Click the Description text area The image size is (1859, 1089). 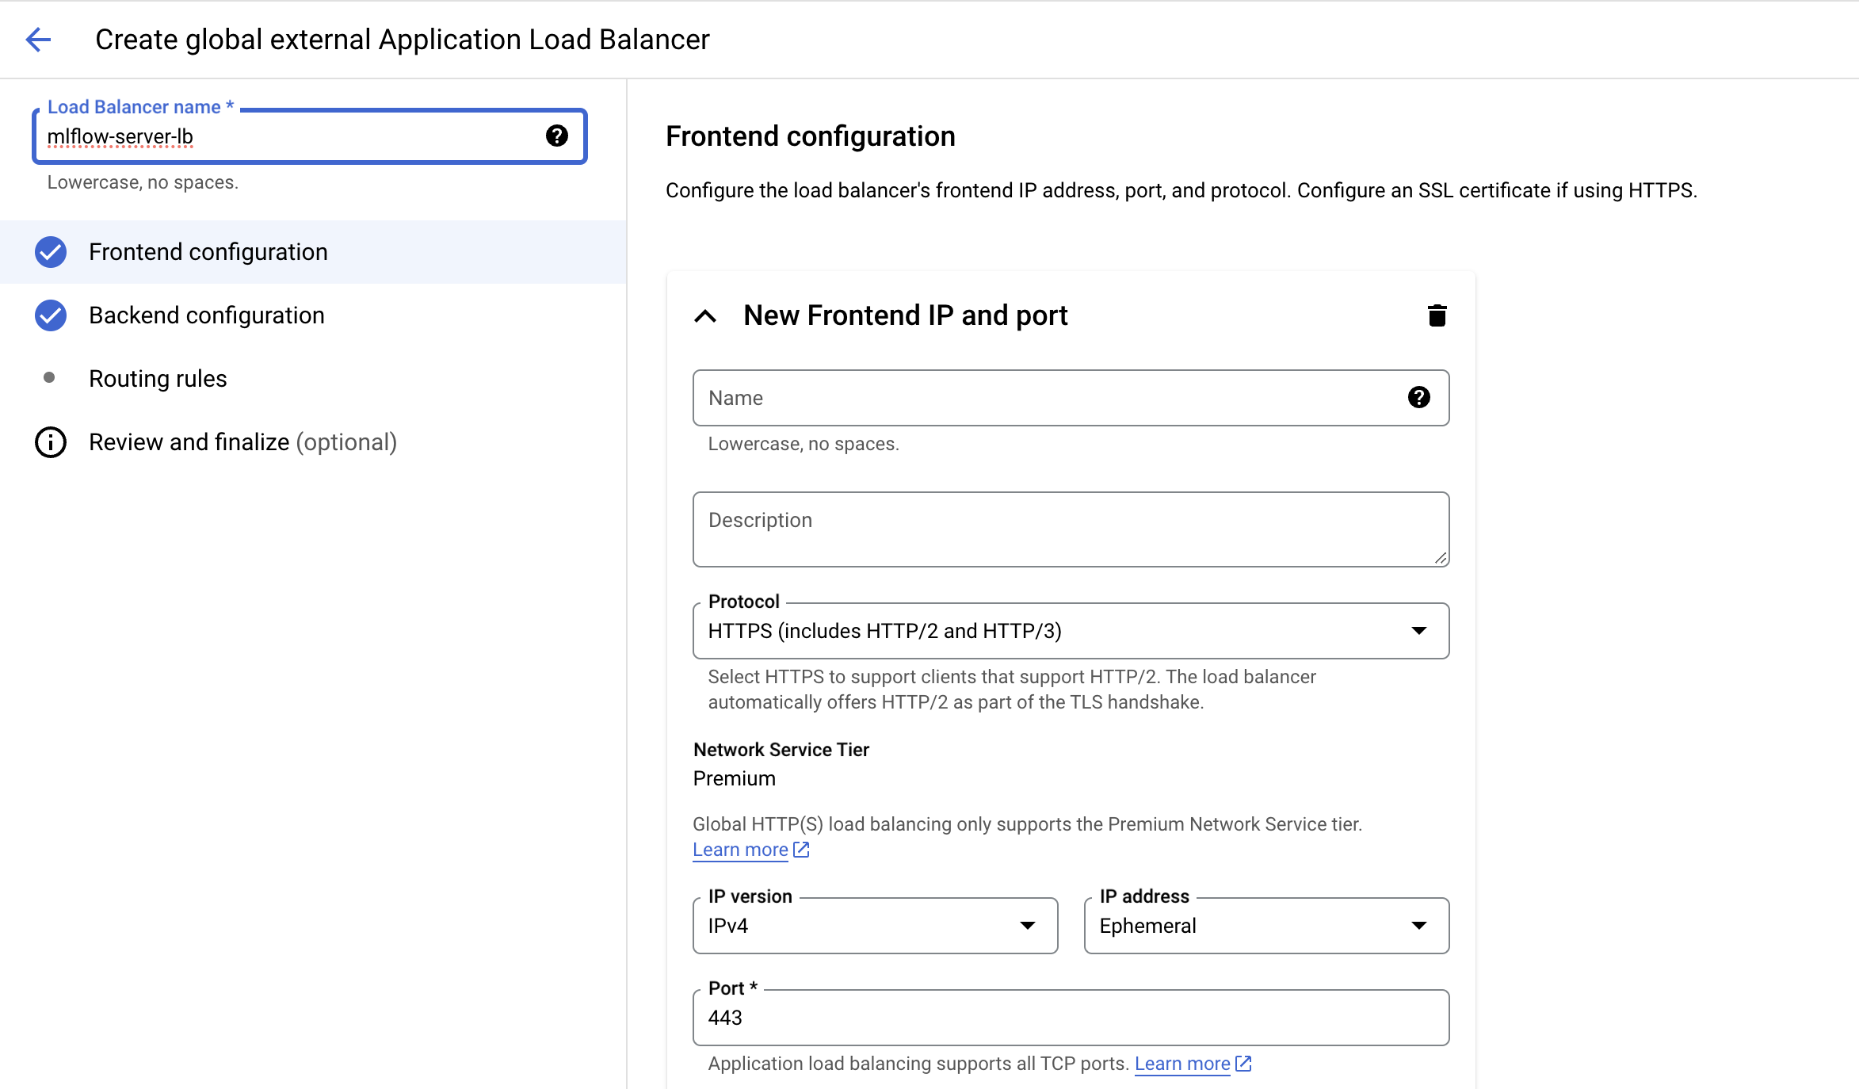(1071, 529)
